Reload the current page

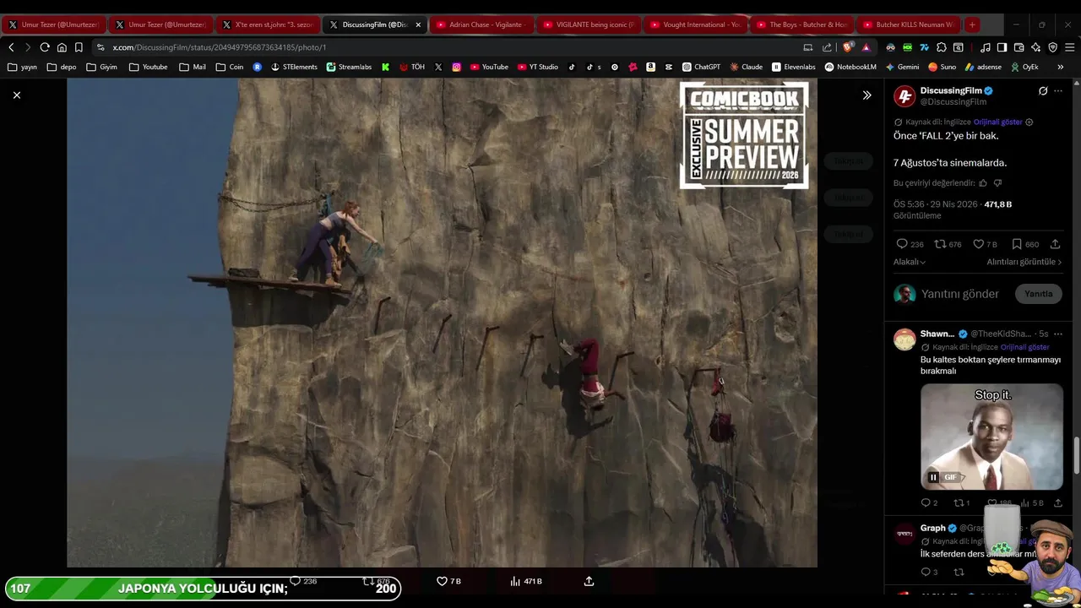[x=45, y=47]
